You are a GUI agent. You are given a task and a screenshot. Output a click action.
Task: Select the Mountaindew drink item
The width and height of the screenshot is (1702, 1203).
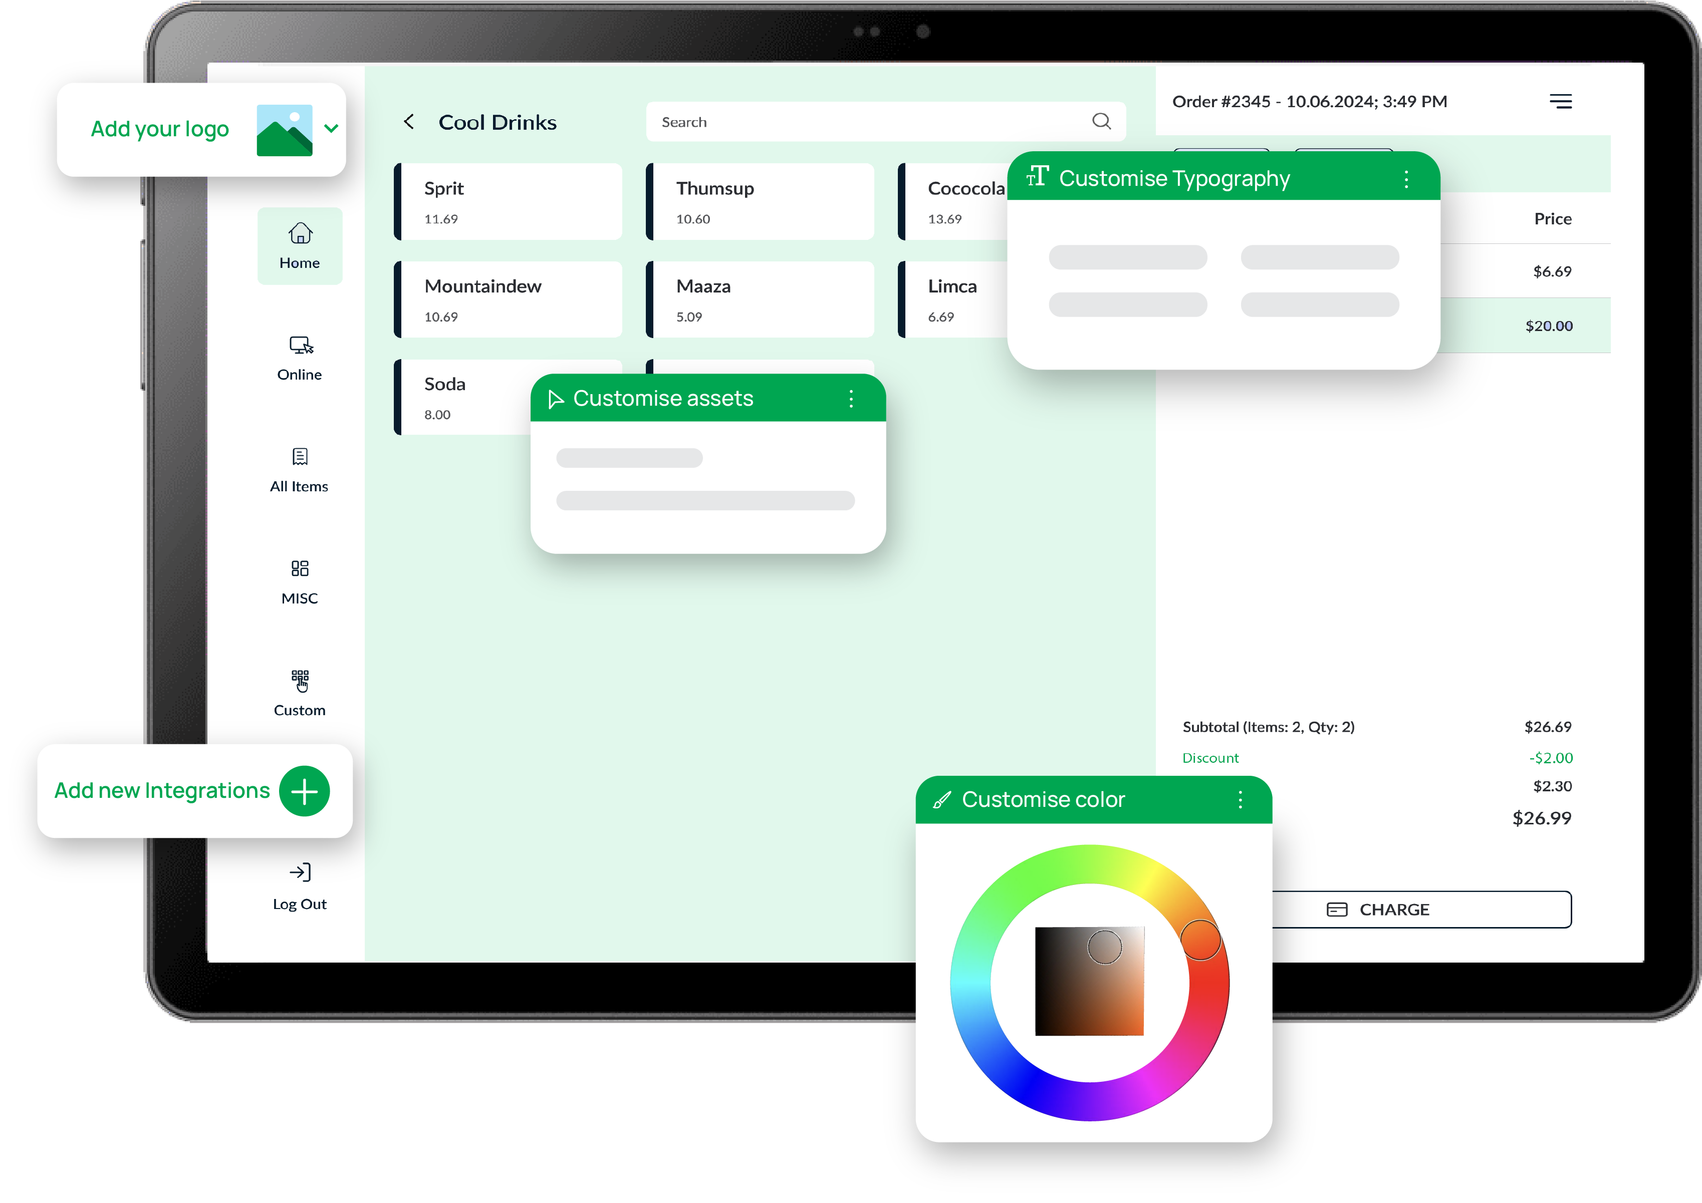pos(509,299)
